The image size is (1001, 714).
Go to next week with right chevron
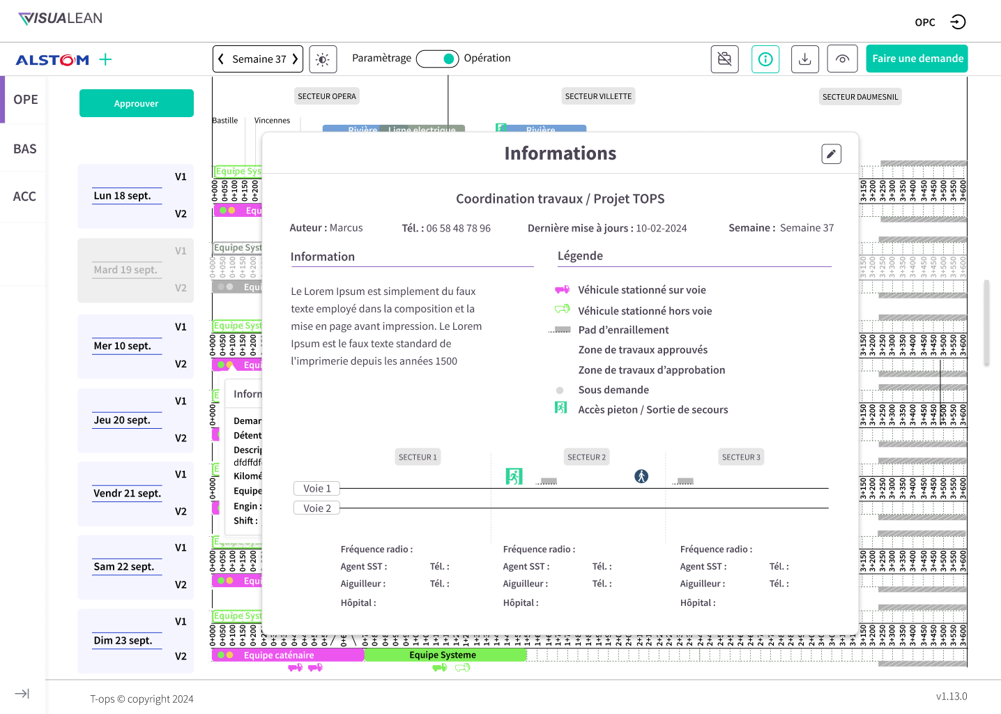click(x=295, y=59)
